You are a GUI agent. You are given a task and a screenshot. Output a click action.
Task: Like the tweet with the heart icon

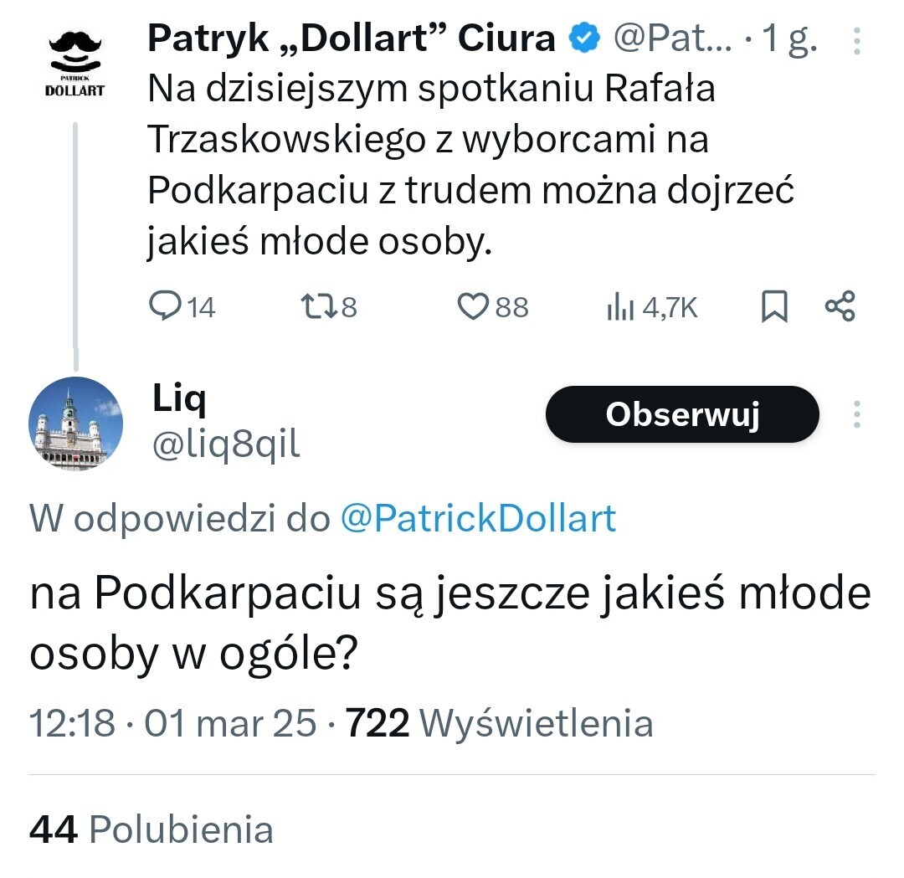click(473, 307)
